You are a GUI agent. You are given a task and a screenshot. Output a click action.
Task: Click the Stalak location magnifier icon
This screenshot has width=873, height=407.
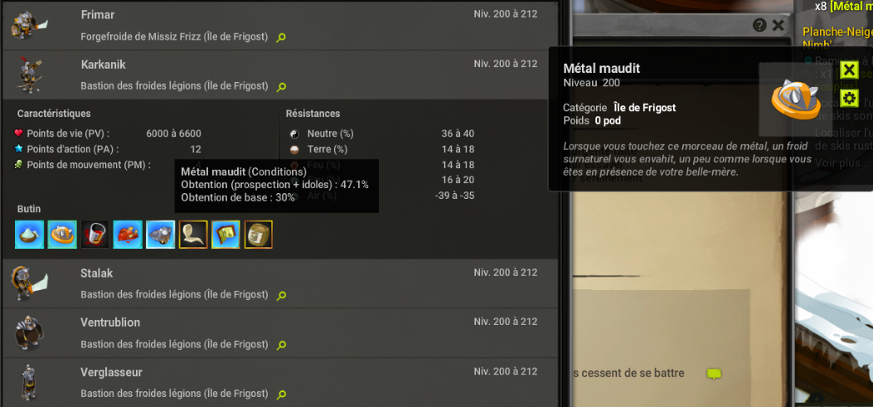[x=281, y=295]
